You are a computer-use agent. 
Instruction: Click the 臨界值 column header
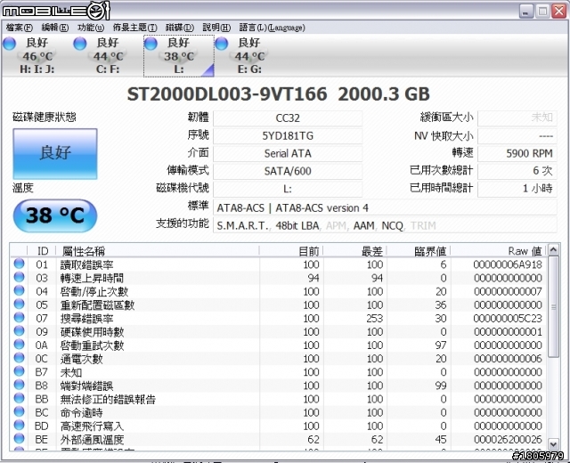(x=419, y=251)
